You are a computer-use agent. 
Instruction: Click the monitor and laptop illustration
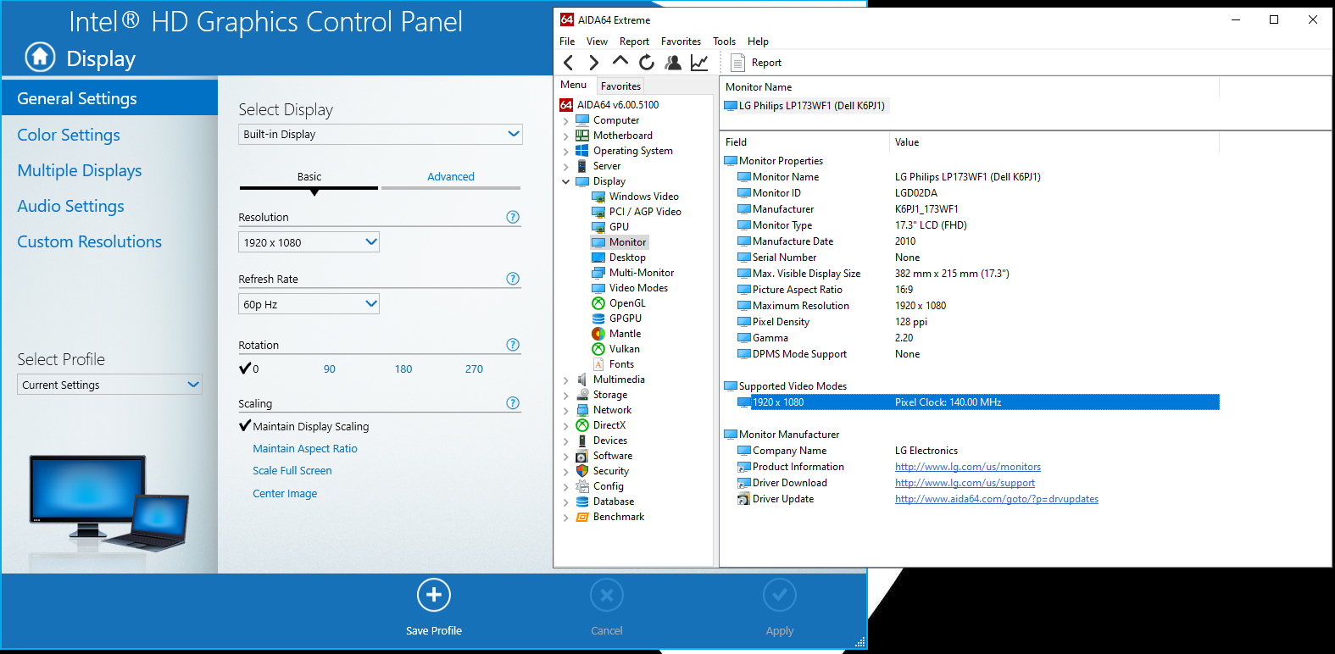(x=109, y=503)
